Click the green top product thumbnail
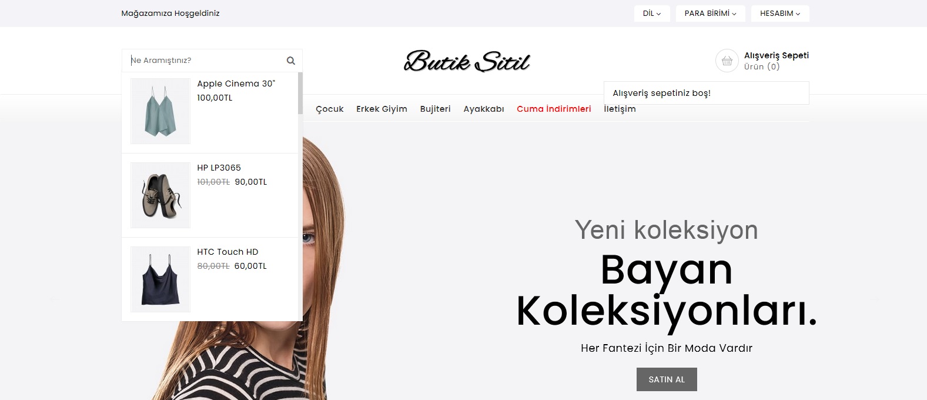This screenshot has width=927, height=400. tap(160, 111)
